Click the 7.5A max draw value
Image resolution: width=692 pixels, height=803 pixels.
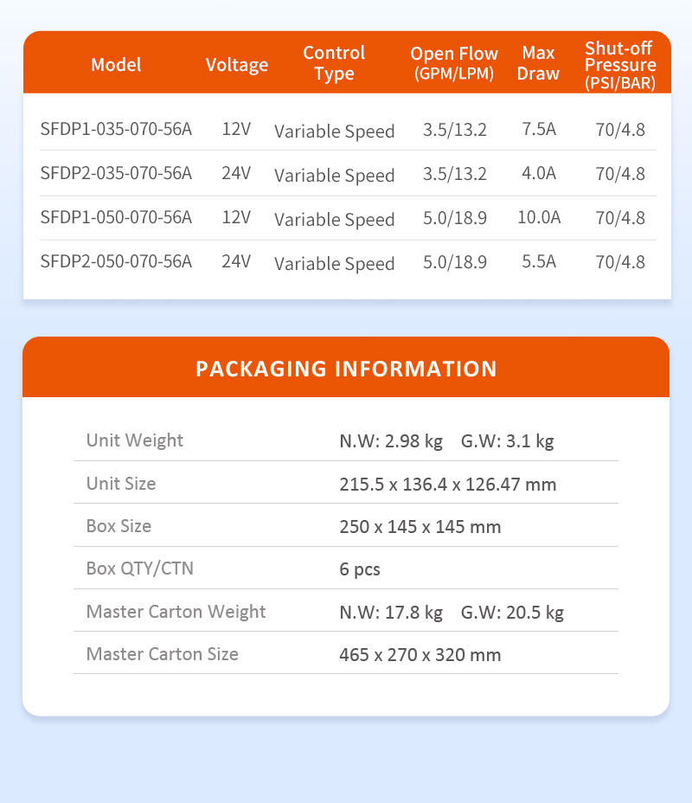click(539, 130)
